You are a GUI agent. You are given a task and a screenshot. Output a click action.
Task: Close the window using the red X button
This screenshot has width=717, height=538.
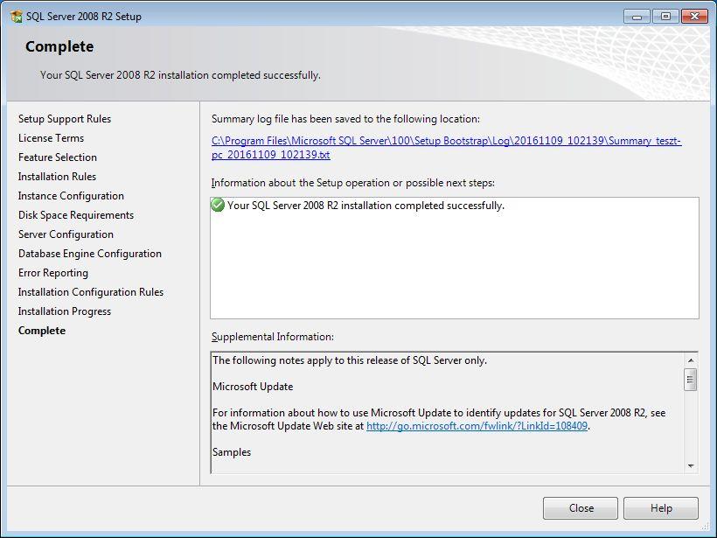[x=694, y=17]
